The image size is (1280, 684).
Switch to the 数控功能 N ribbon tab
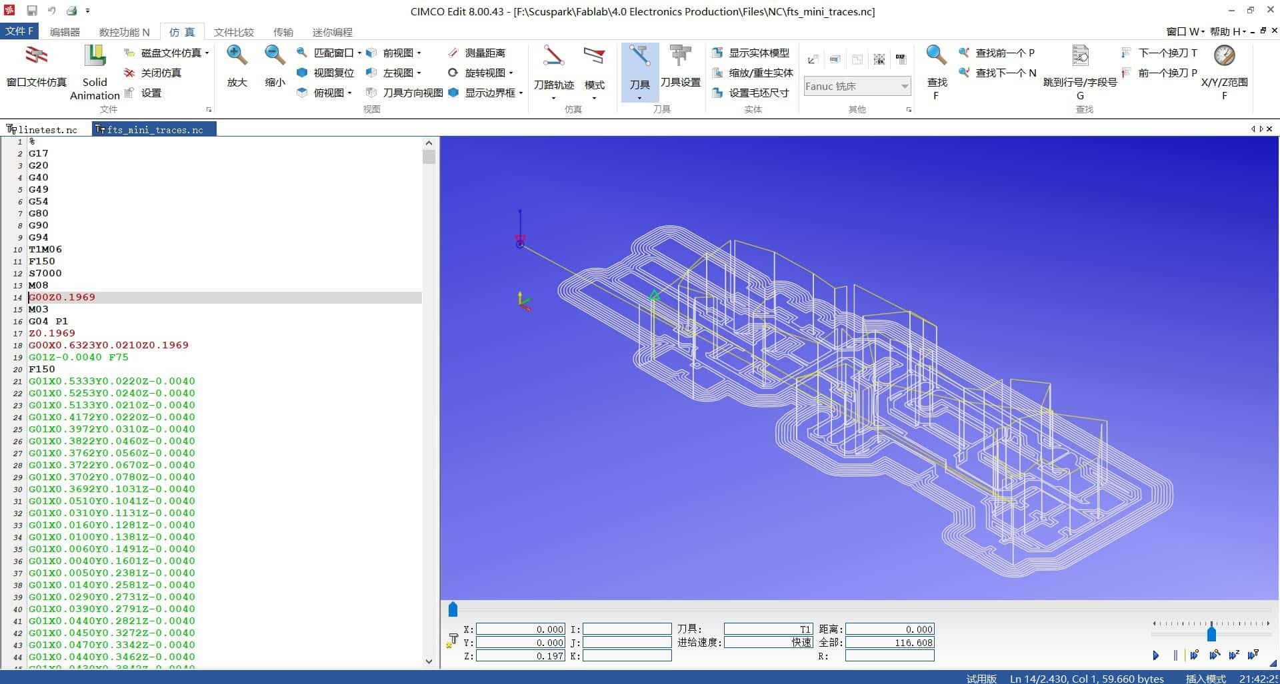(124, 32)
